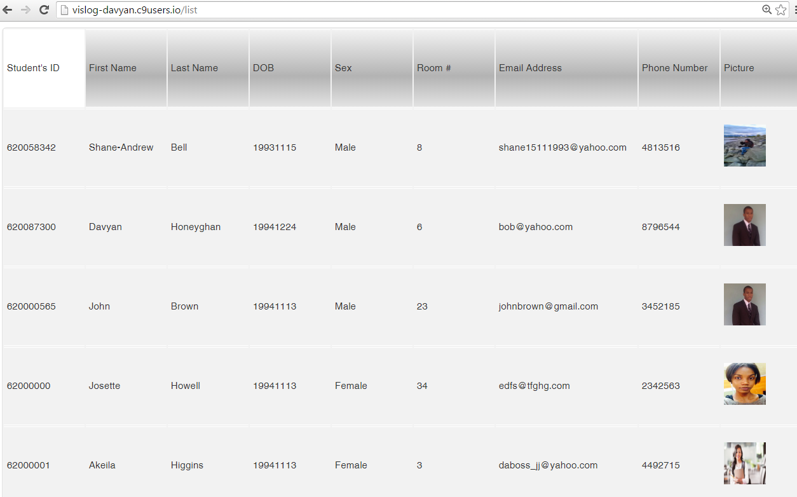This screenshot has height=497, width=797.
Task: Select student ID 620087300
Action: [x=31, y=227]
